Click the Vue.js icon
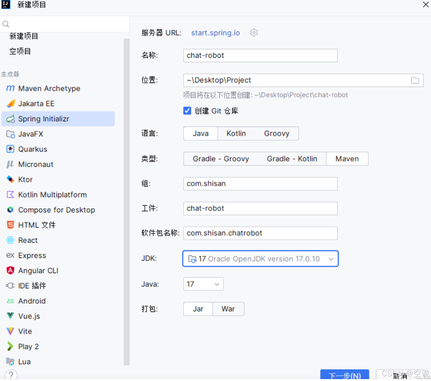 [11, 316]
